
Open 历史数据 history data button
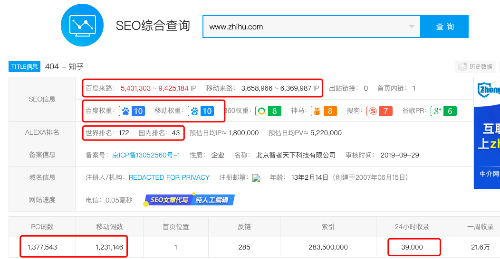(x=476, y=67)
